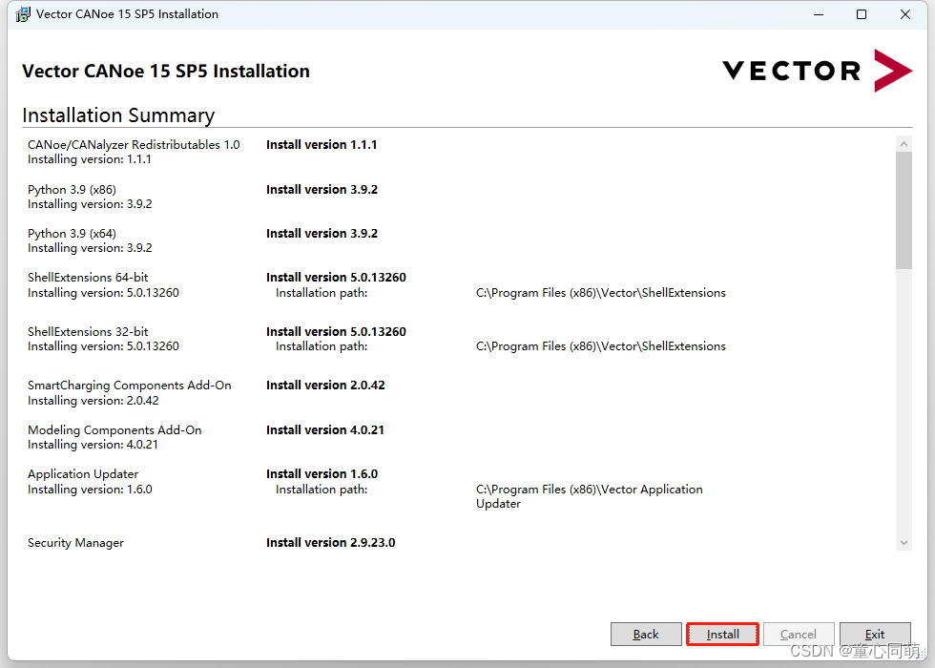Click the Cancel button
This screenshot has width=935, height=668.
[799, 634]
